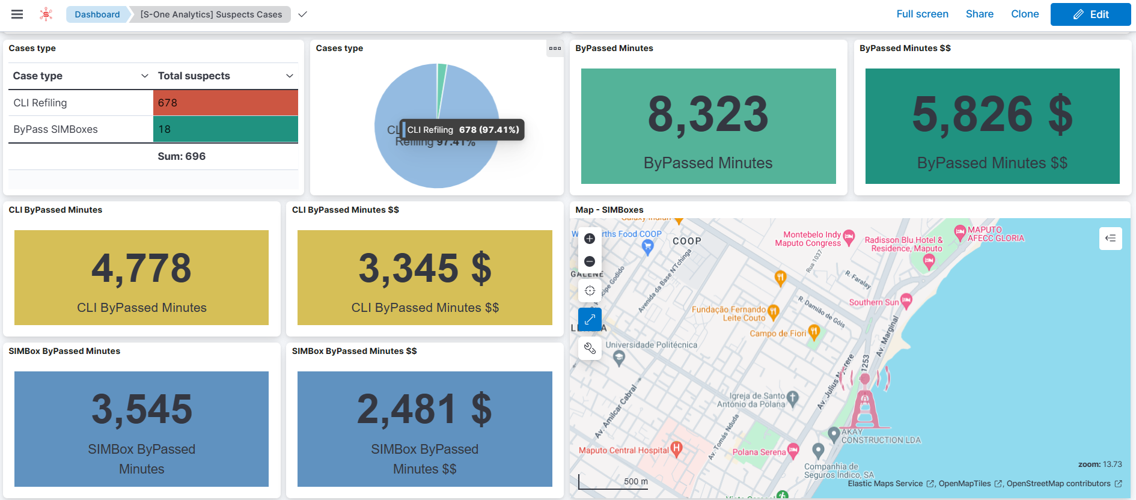Zoom in on the map
The width and height of the screenshot is (1136, 500).
point(590,239)
